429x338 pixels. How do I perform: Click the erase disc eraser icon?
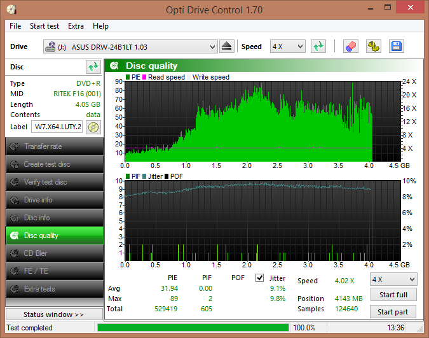pos(351,46)
